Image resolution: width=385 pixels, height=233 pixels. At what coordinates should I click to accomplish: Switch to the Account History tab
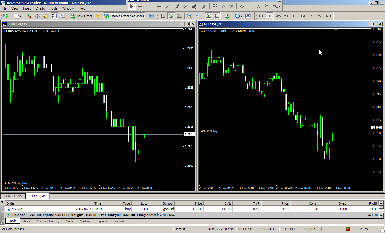48,221
